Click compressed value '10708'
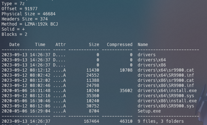 point(126,70)
